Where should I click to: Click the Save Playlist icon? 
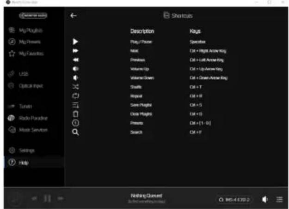click(x=75, y=105)
